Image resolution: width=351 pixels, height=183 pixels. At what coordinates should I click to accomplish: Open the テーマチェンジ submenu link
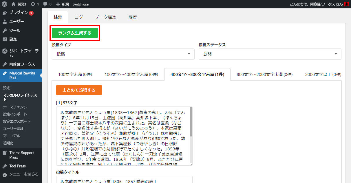(15, 107)
